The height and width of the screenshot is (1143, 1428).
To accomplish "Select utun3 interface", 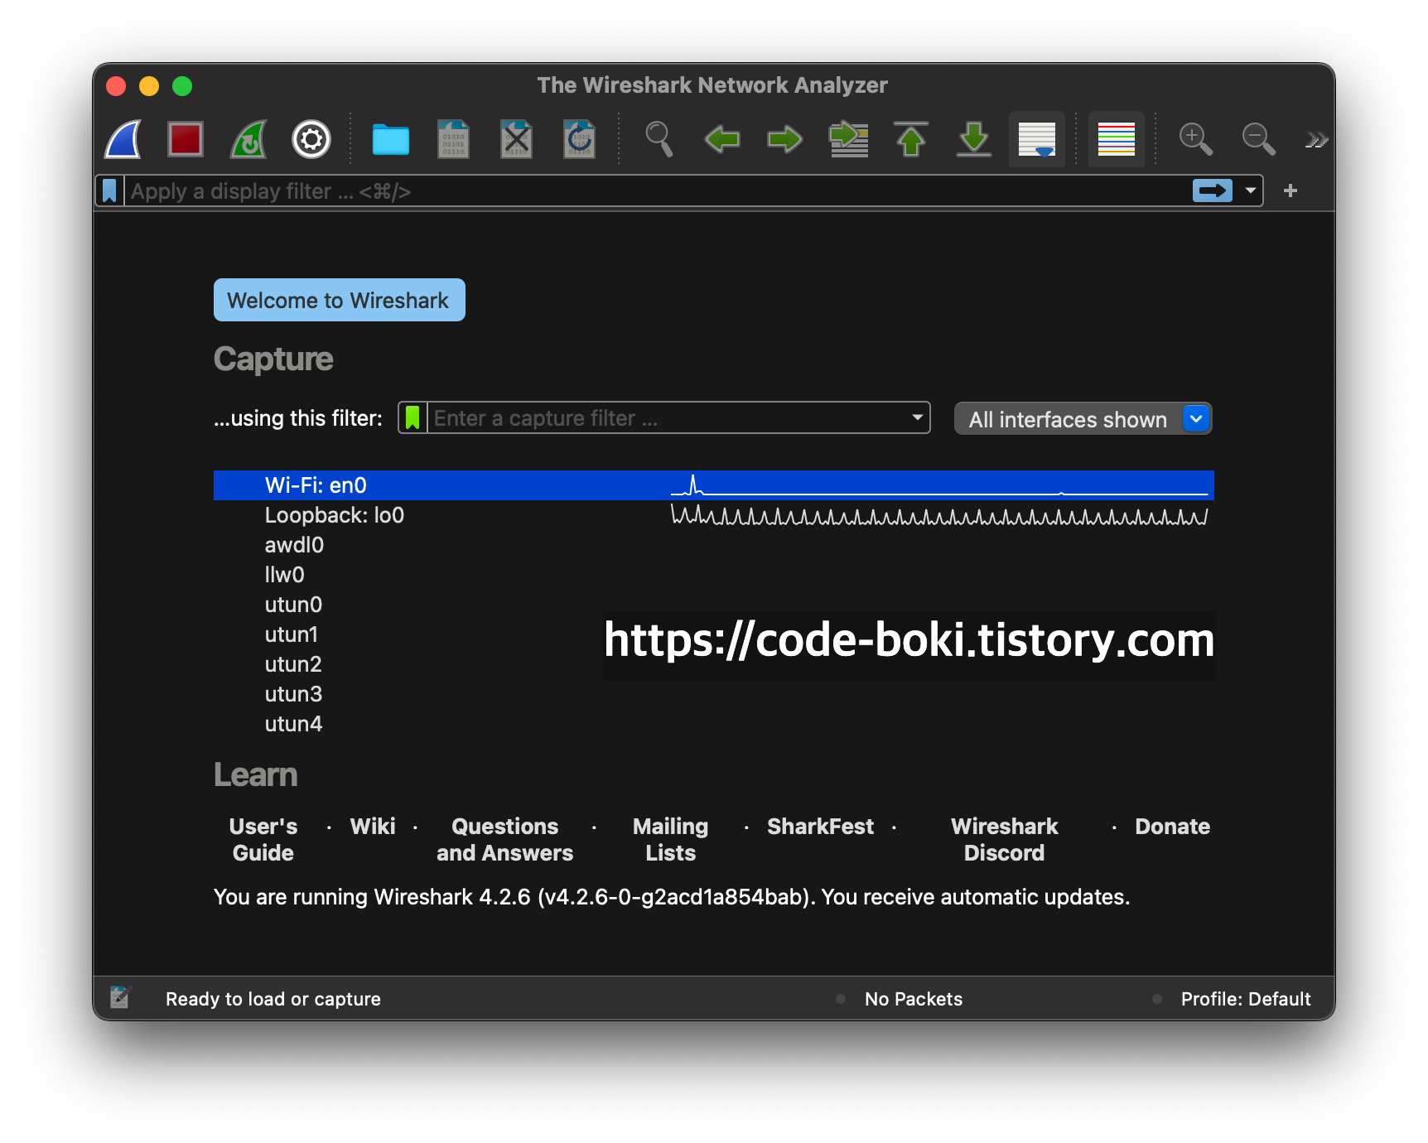I will (x=714, y=694).
